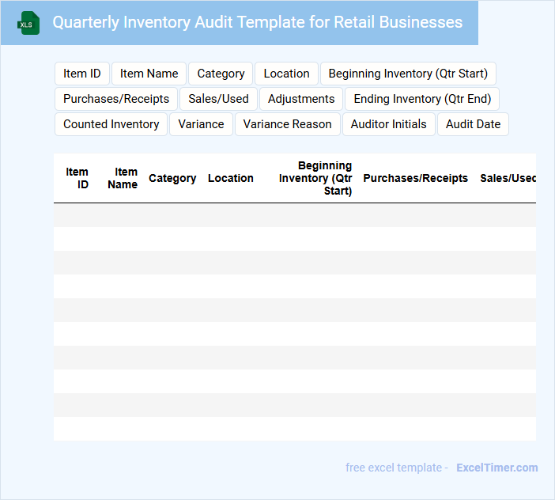Select the Variance Reason tag
Screen dimensions: 555x500
point(288,124)
